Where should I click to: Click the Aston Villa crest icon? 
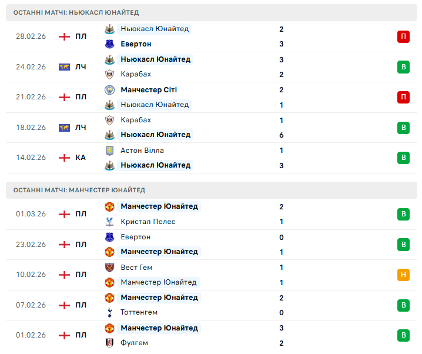tap(109, 151)
